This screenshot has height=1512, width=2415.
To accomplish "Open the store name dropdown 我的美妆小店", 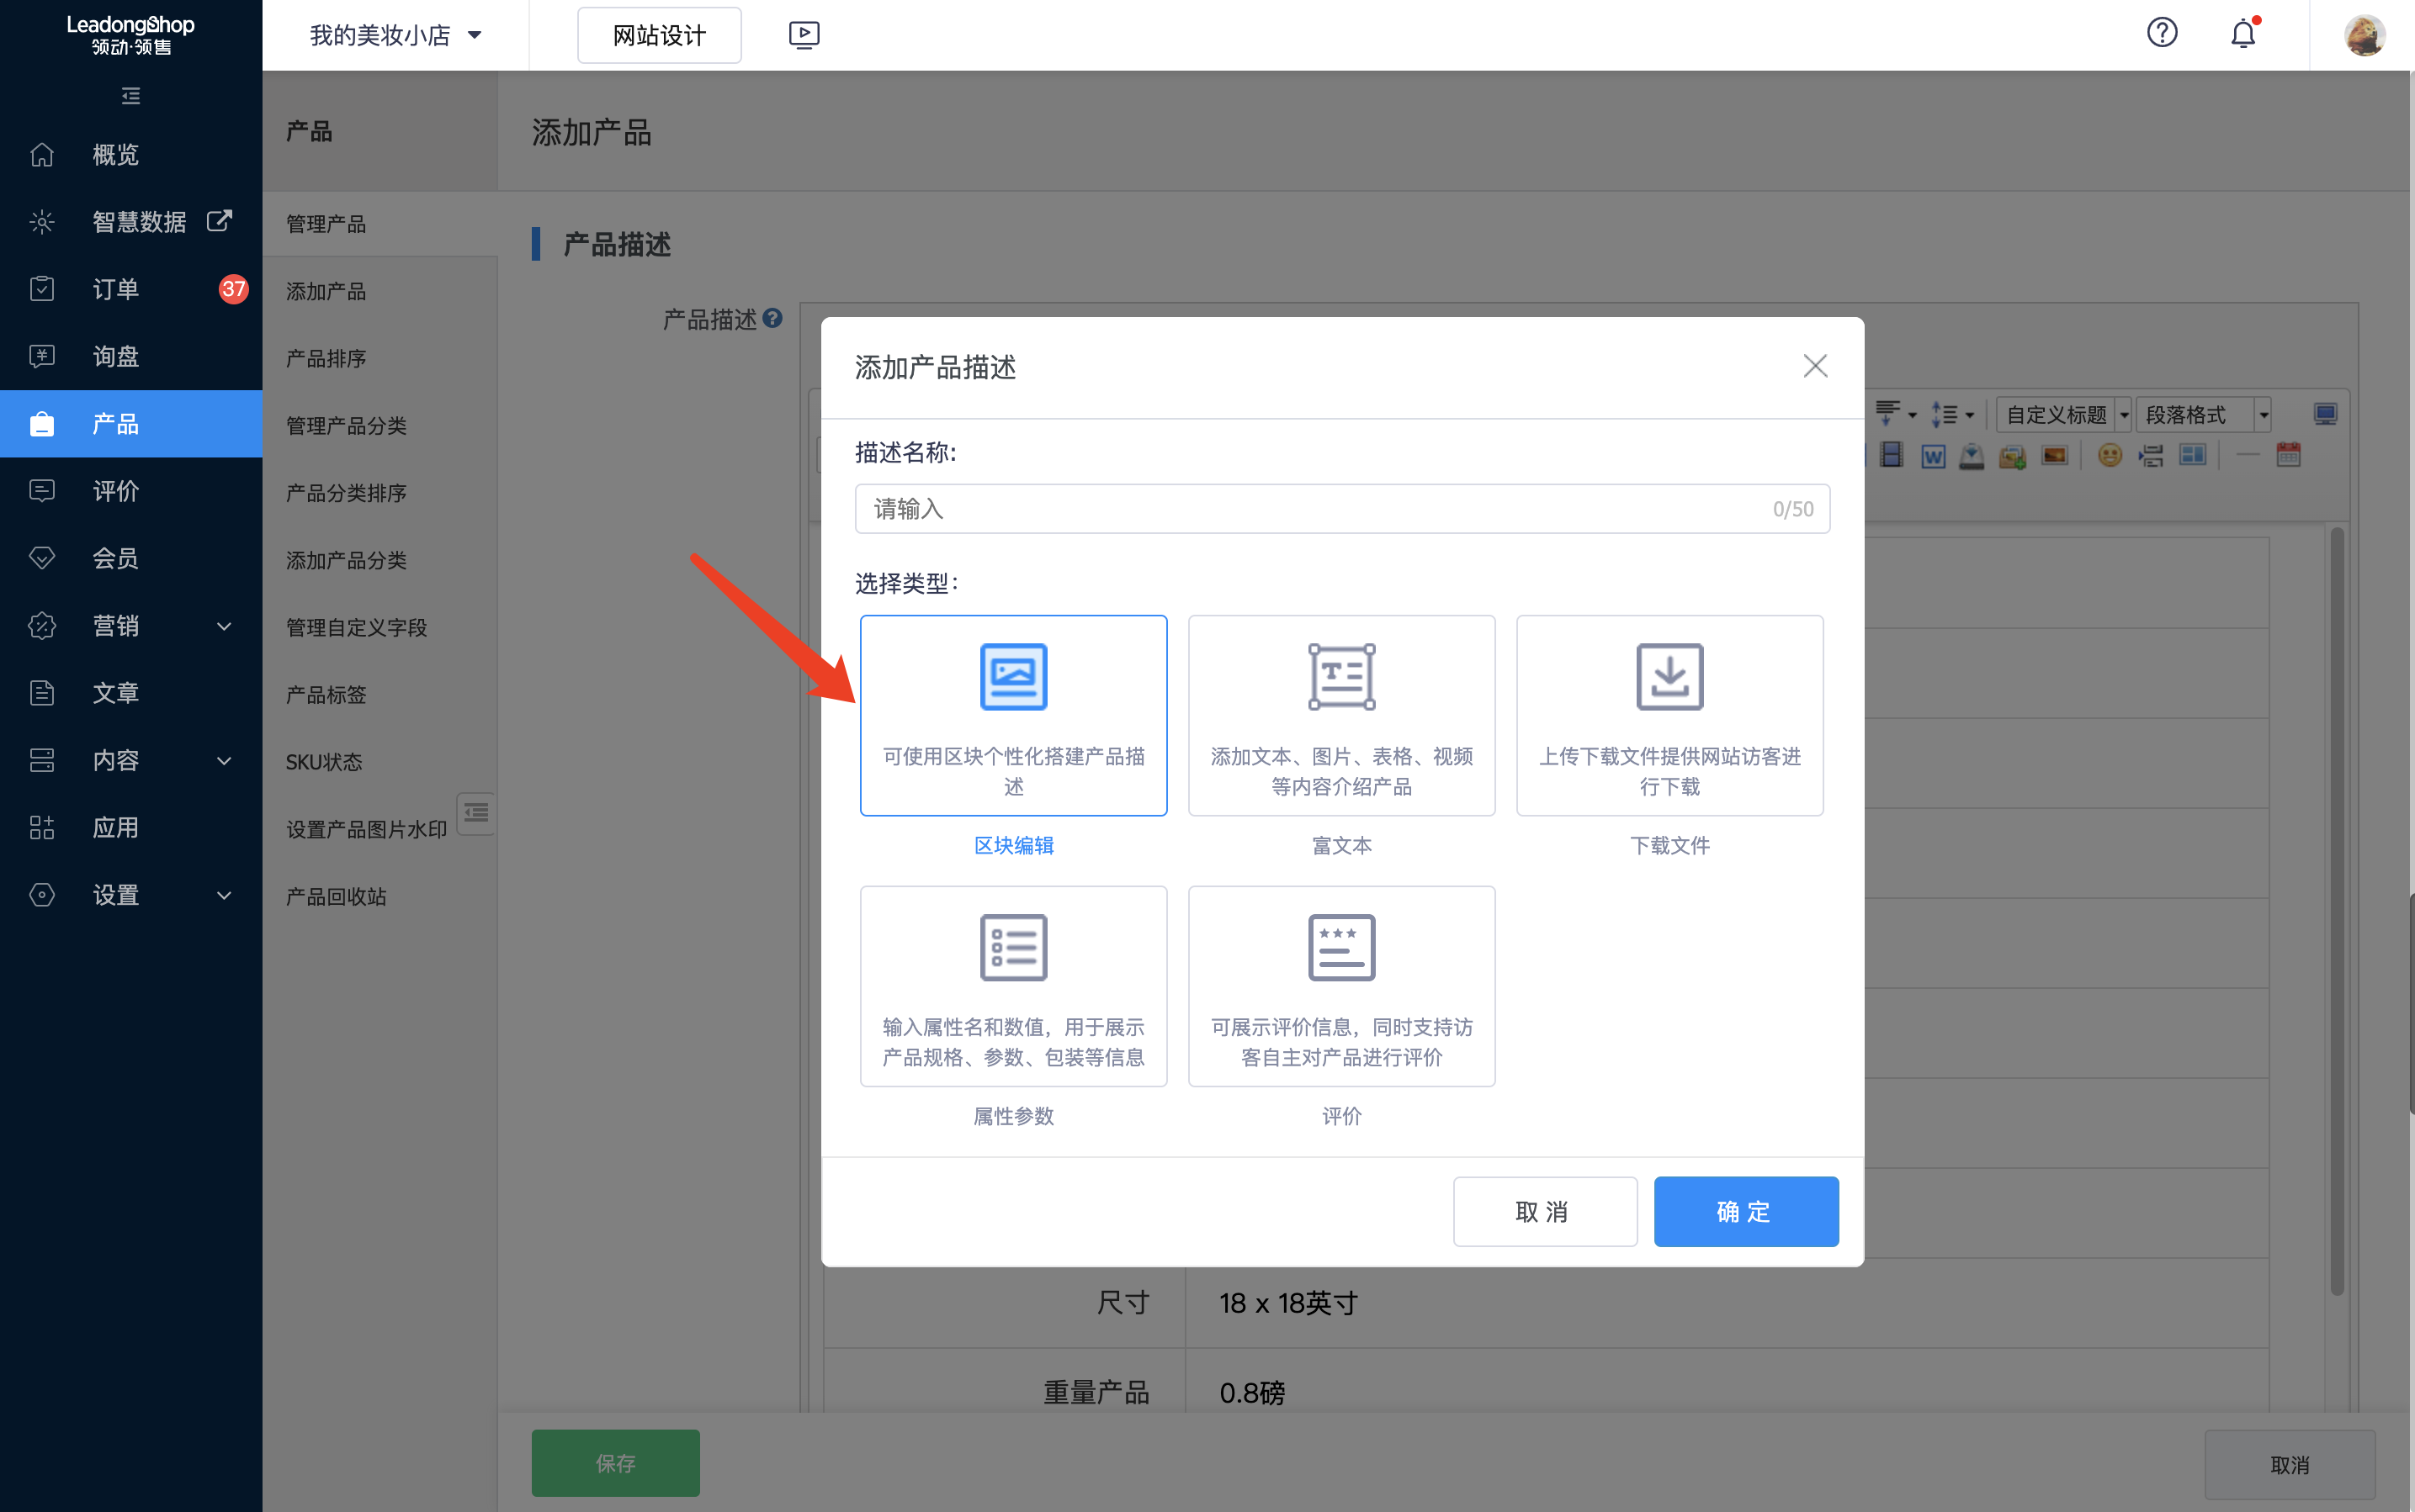I will click(395, 35).
